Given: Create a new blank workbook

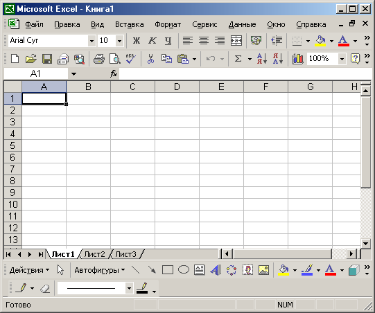Looking at the screenshot, I should [15, 59].
